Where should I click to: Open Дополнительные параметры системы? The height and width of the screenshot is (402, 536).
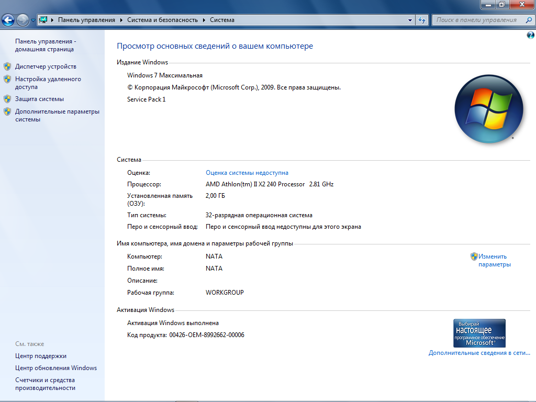[x=57, y=115]
